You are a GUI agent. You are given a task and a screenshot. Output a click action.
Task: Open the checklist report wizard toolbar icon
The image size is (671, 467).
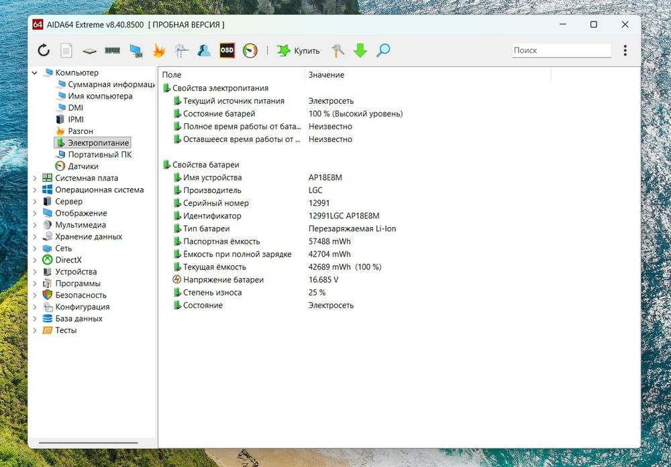182,50
